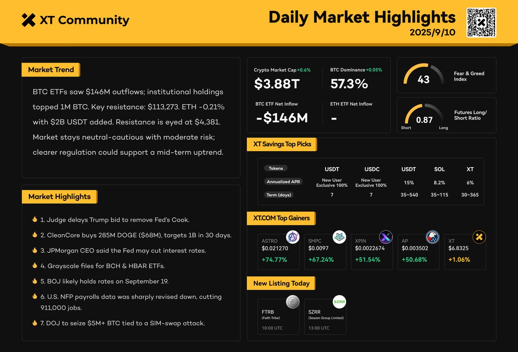Open the SZRR (Seazen Group Limited) listing card
Viewport: 518px width, 352px height.
click(x=325, y=317)
